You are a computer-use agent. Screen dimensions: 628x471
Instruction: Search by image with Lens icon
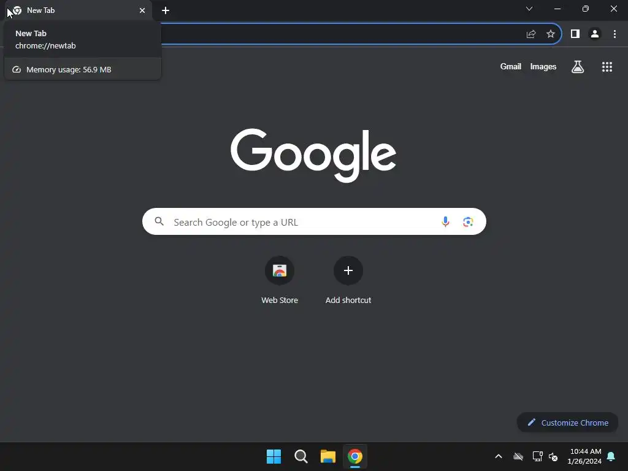(x=468, y=221)
